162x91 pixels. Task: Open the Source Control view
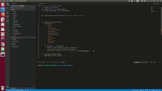[x=8, y=12]
